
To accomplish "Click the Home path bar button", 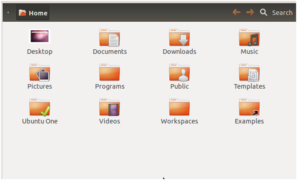I will [x=33, y=13].
